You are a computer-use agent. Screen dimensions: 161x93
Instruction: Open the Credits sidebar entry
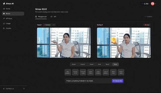13,28
